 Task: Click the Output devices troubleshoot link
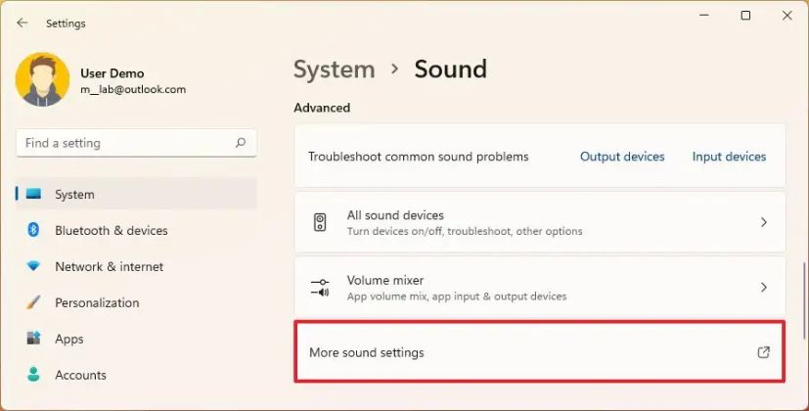tap(622, 157)
